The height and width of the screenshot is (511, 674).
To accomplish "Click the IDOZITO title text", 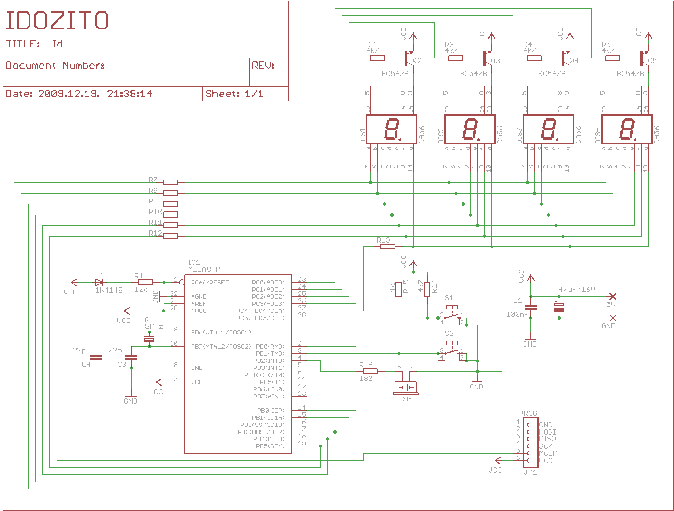I will coord(58,20).
